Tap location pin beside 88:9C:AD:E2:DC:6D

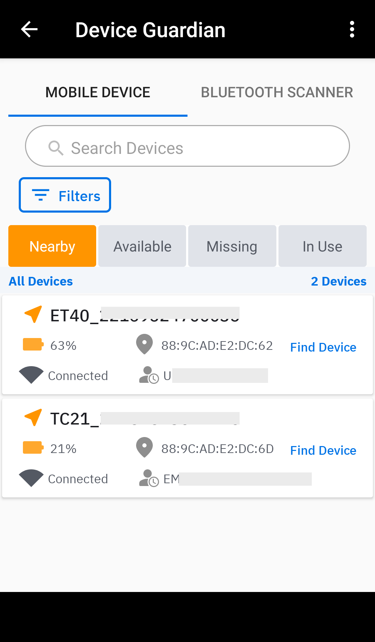(x=144, y=447)
